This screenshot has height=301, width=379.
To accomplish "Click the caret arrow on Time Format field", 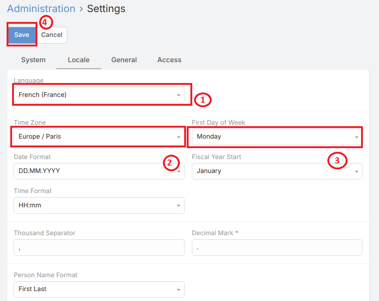I will (x=178, y=206).
